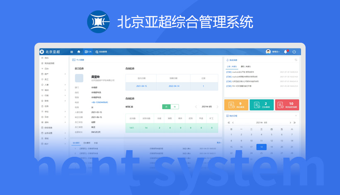Click the phone number +86-15969449645 link
Image resolution: width=340 pixels, height=195 pixels.
pos(100,102)
